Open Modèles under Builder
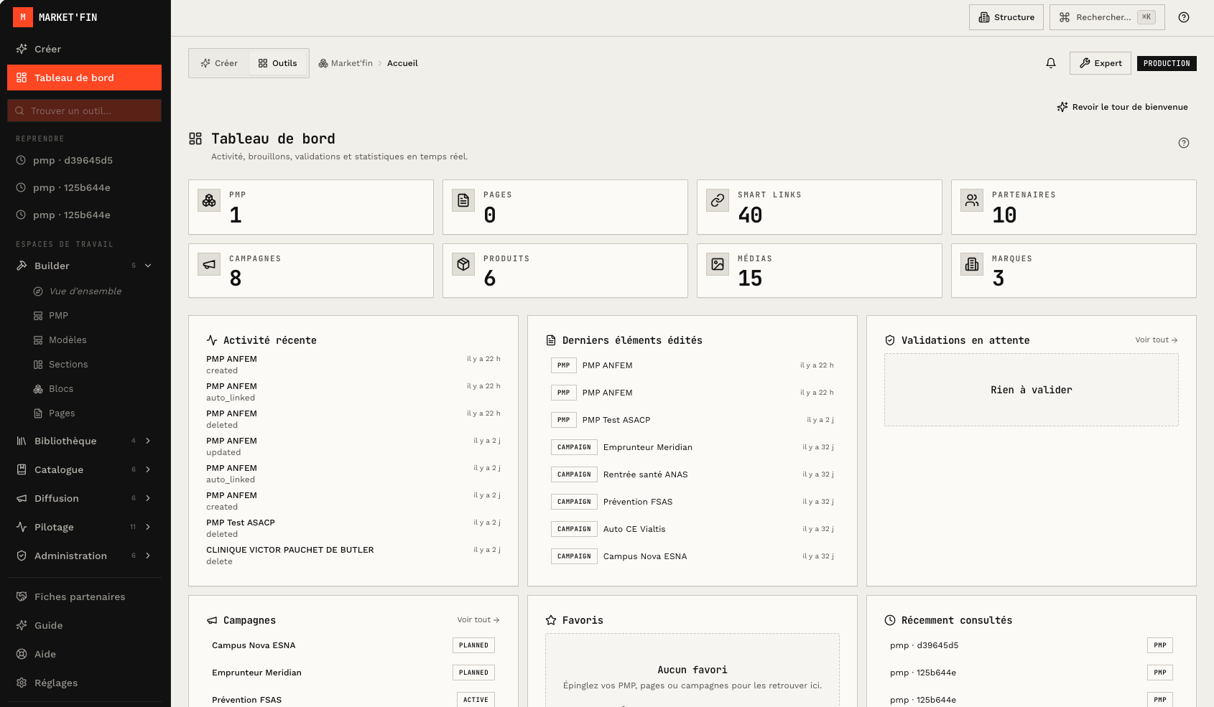This screenshot has height=707, width=1214. 93,340
